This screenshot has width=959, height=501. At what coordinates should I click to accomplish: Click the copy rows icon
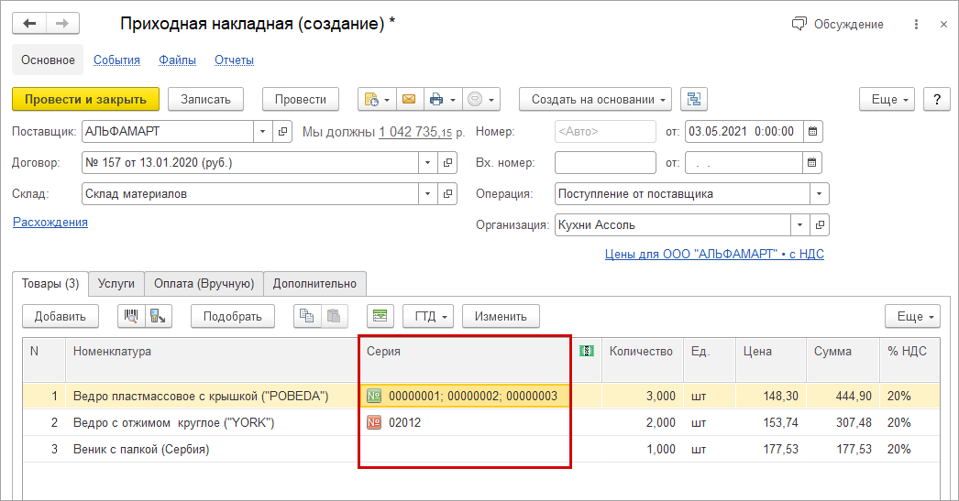coord(306,316)
